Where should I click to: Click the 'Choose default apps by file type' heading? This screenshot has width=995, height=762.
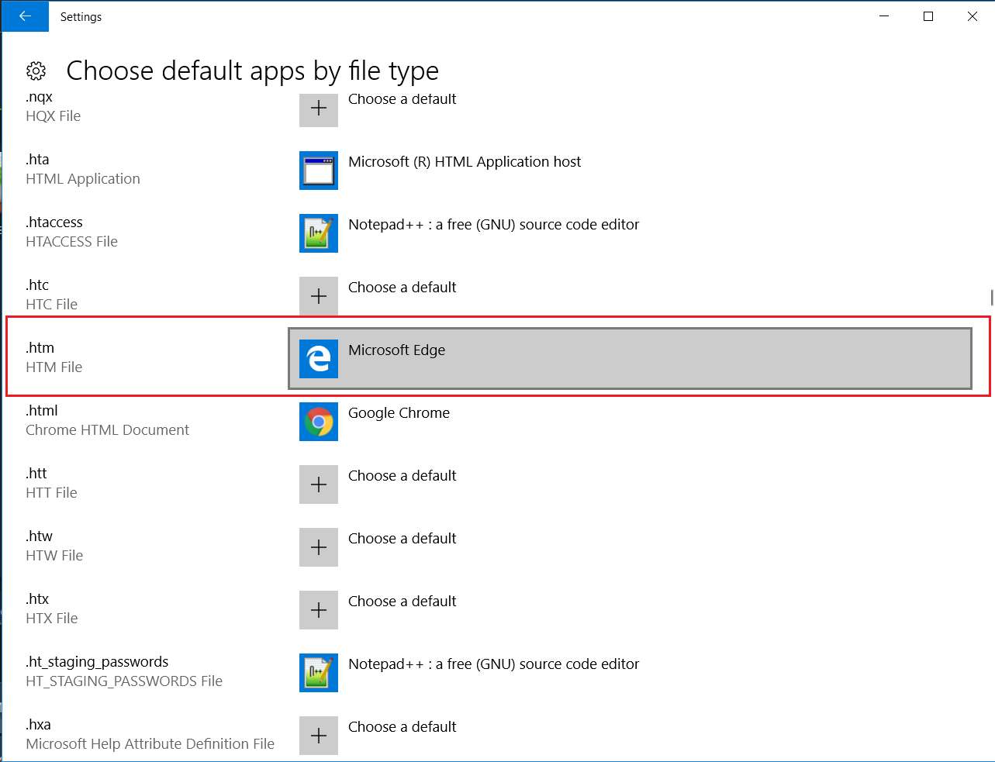[x=253, y=71]
